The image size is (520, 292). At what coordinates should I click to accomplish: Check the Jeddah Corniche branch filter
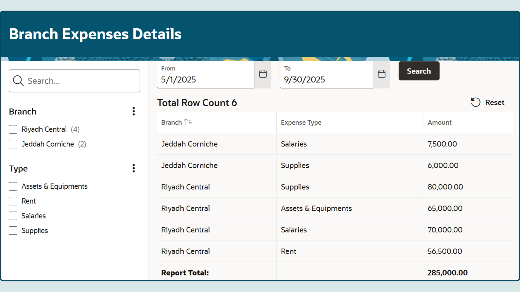tap(13, 144)
